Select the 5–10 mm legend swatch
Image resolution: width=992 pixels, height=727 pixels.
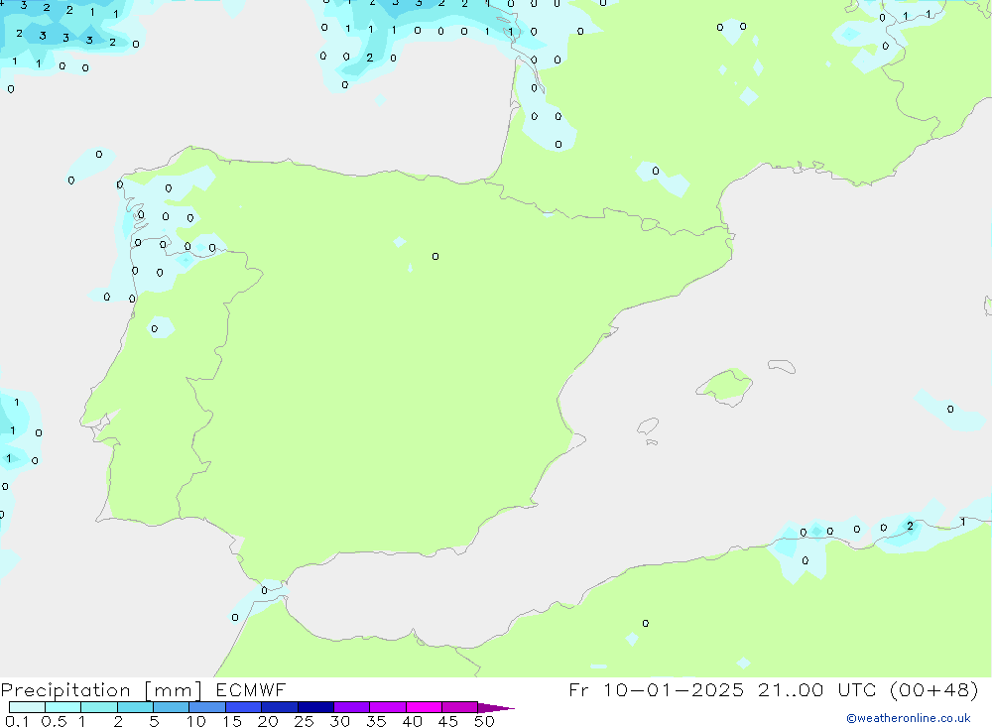click(171, 707)
